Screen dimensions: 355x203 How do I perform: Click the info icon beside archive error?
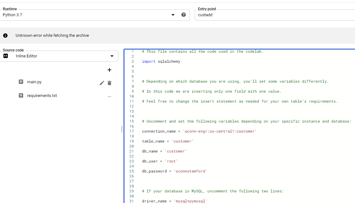(x=5, y=36)
